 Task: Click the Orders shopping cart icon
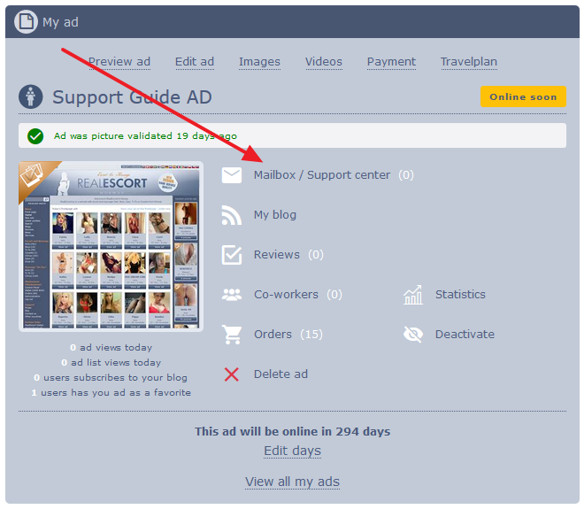pos(232,335)
